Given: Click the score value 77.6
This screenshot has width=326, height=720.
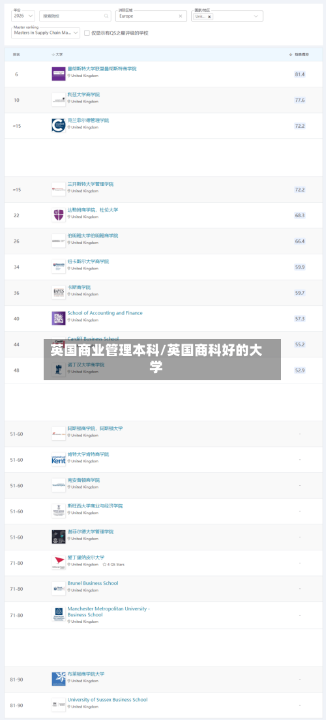Looking at the screenshot, I should point(300,100).
